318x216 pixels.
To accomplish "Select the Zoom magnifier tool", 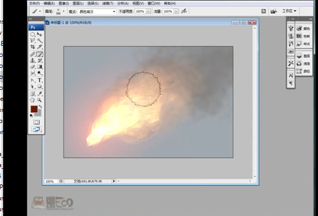I will (x=40, y=99).
